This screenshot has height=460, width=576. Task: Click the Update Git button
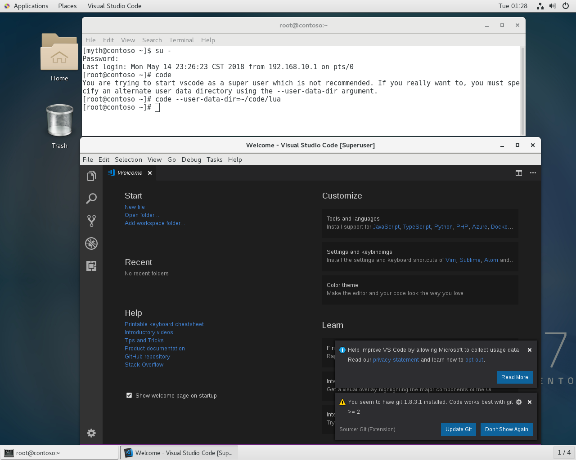pyautogui.click(x=459, y=429)
